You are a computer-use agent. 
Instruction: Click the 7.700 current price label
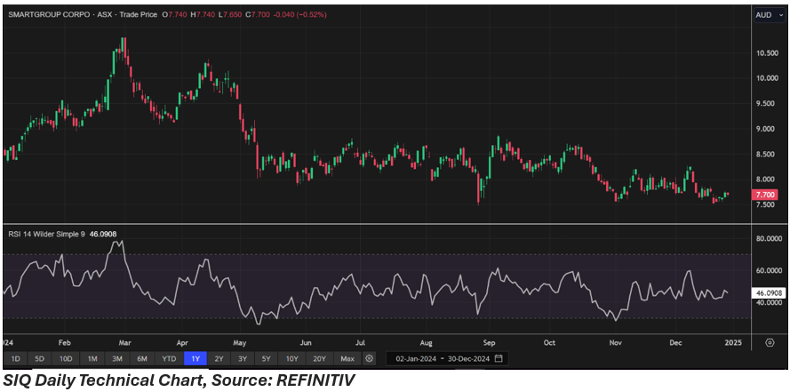point(767,195)
